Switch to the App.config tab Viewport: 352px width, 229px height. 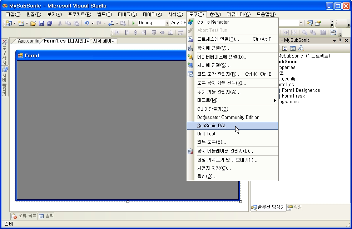pos(28,41)
